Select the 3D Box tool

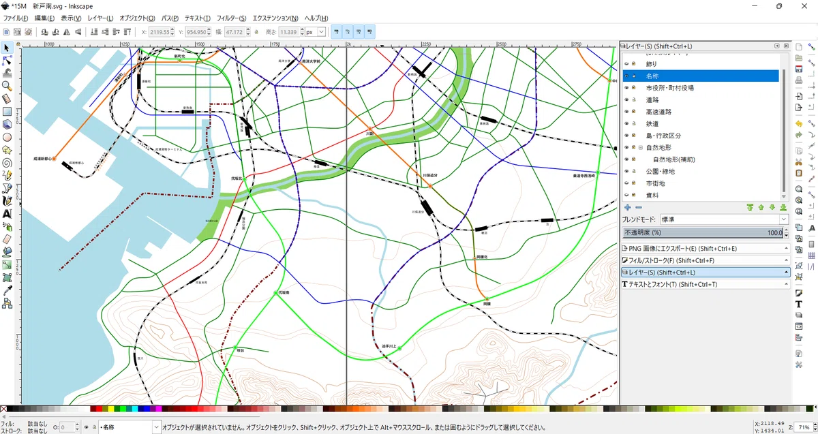click(7, 124)
